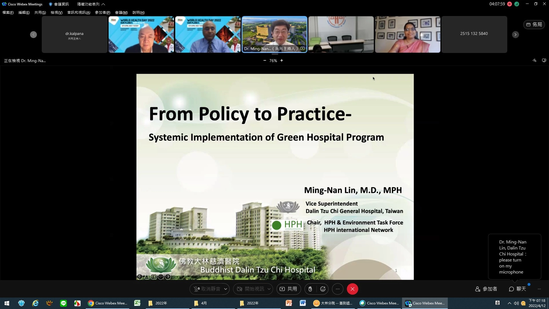Open the 共用(S) share menu
Screen dimensions: 549x309
point(40,13)
